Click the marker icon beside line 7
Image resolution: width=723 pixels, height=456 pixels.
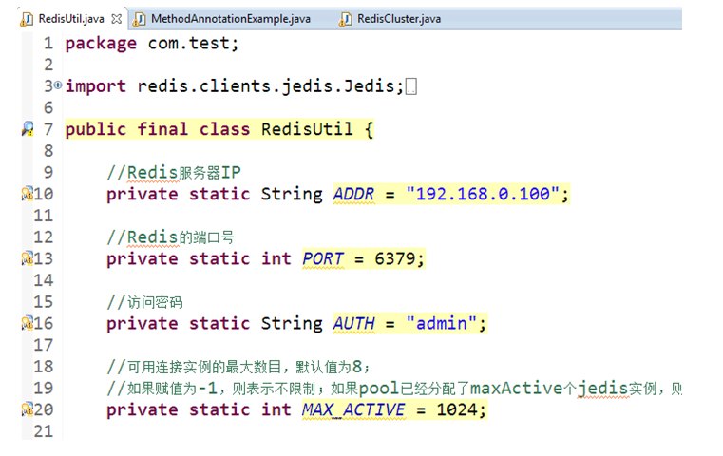click(28, 128)
